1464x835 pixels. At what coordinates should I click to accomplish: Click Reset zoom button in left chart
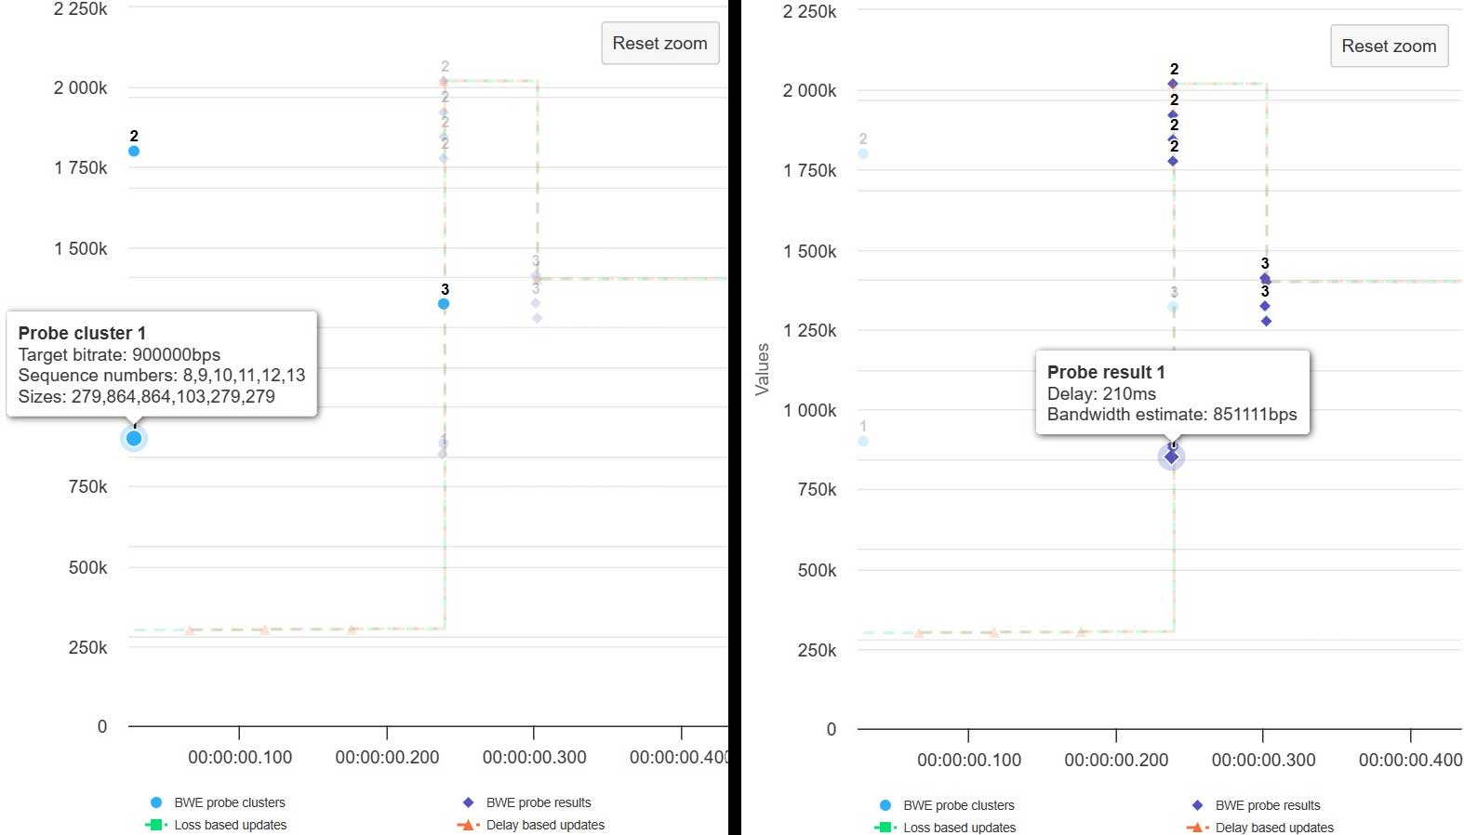pos(659,44)
